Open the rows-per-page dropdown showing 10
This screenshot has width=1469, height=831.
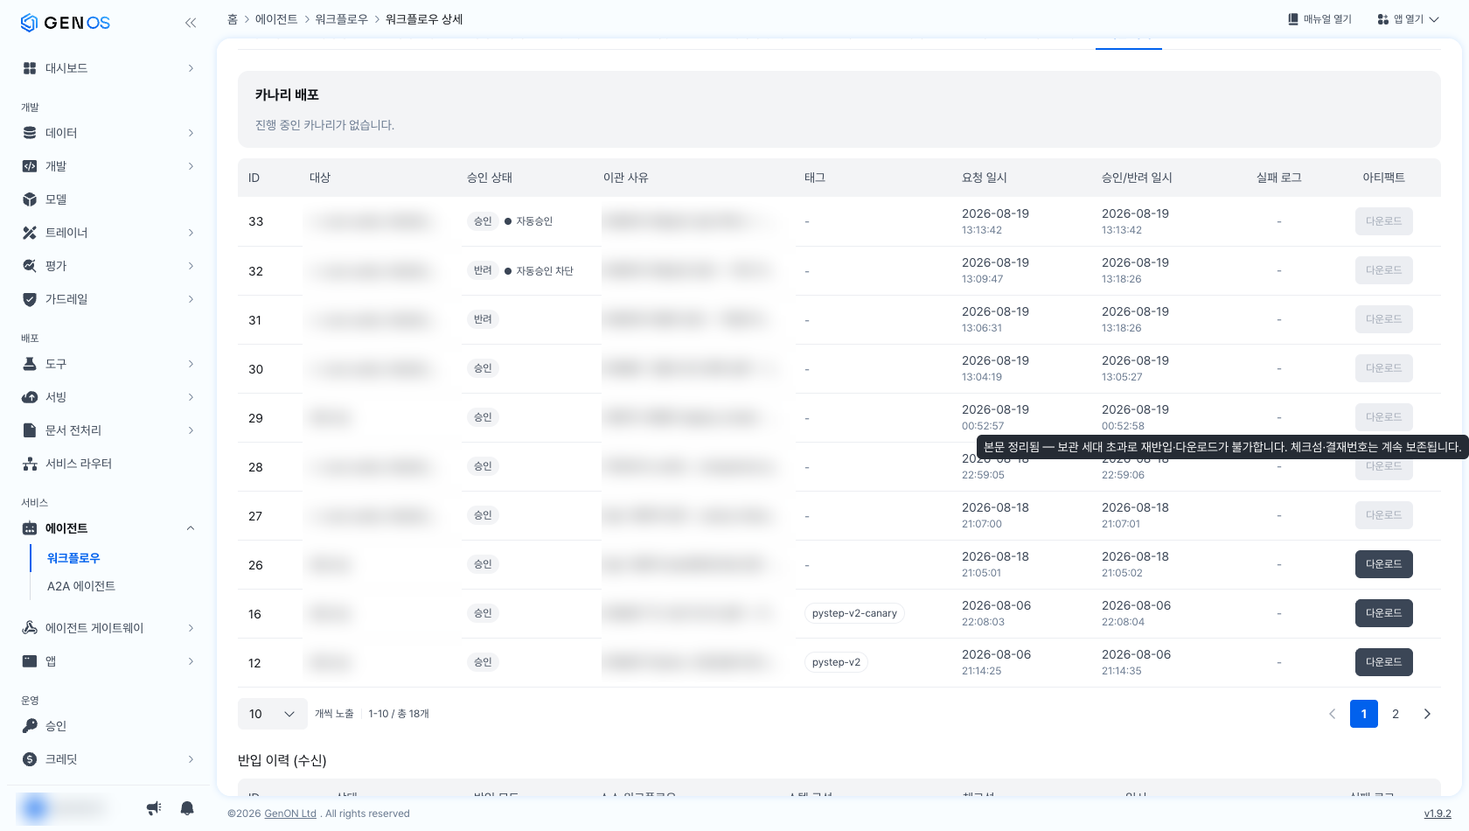273,714
